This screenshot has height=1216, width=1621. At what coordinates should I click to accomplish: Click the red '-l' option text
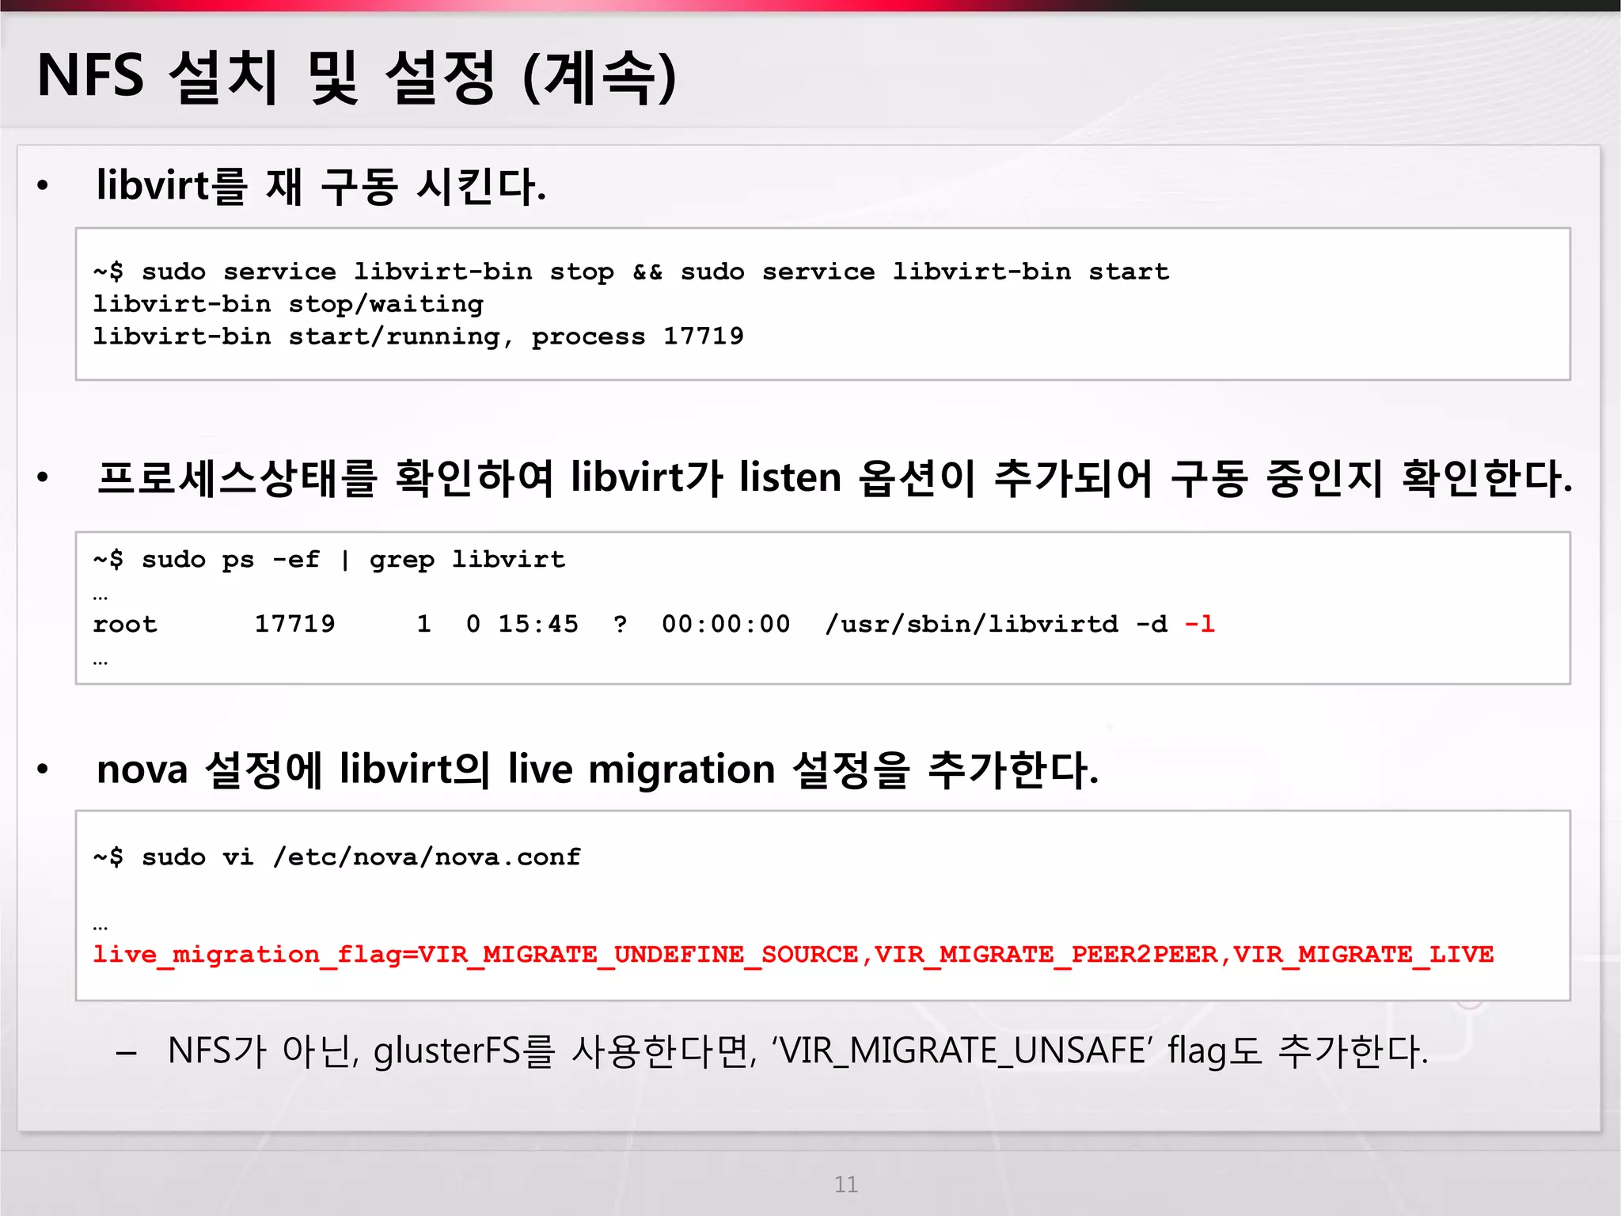pos(1199,624)
